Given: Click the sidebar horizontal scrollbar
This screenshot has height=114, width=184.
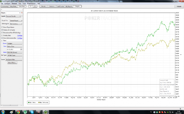Looking at the screenshot, I should (11, 105).
